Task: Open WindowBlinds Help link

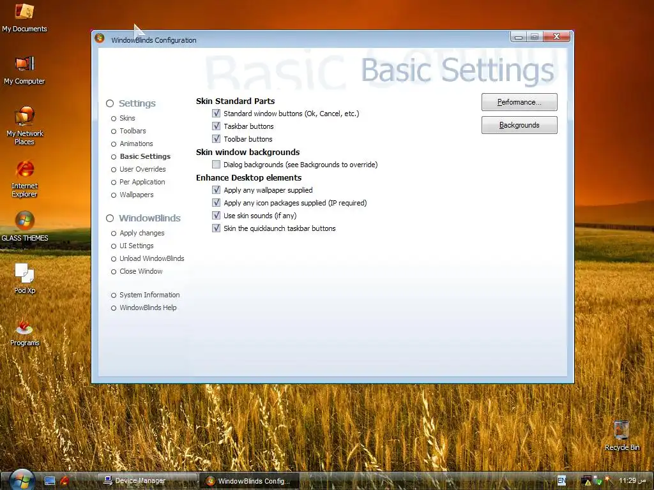Action: [x=144, y=308]
